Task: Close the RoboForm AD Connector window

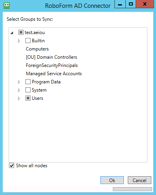Action: pyautogui.click(x=145, y=4)
